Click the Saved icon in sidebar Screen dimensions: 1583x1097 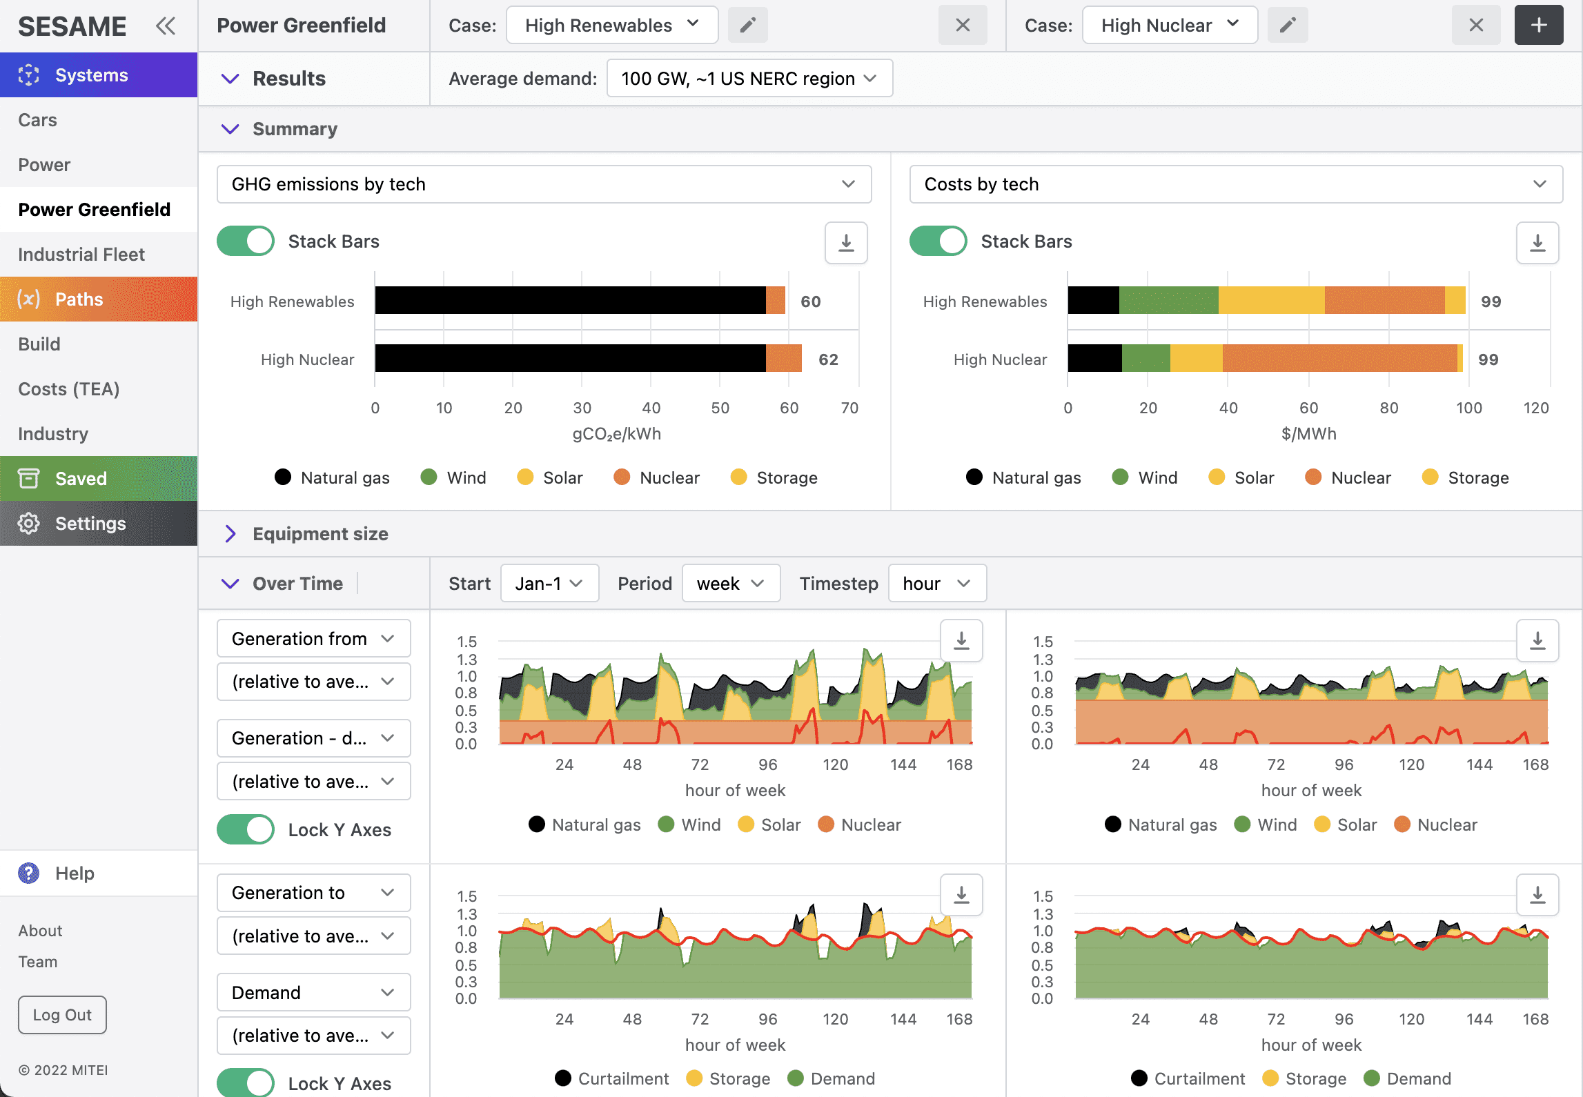(31, 476)
